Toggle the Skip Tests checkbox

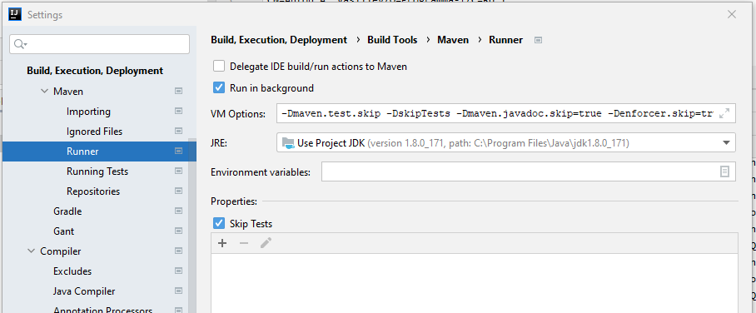(x=219, y=223)
